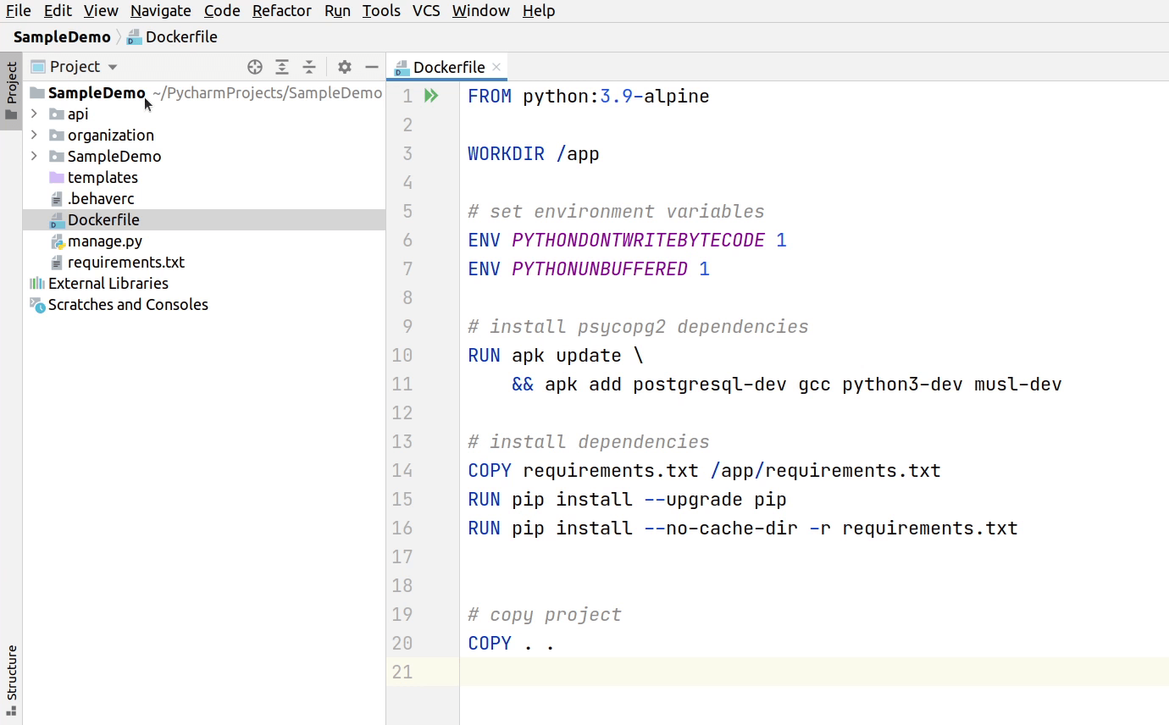This screenshot has height=725, width=1169.
Task: Open Project view settings gear
Action: [344, 66]
